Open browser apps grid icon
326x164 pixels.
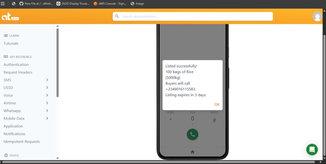(x=3, y=4)
